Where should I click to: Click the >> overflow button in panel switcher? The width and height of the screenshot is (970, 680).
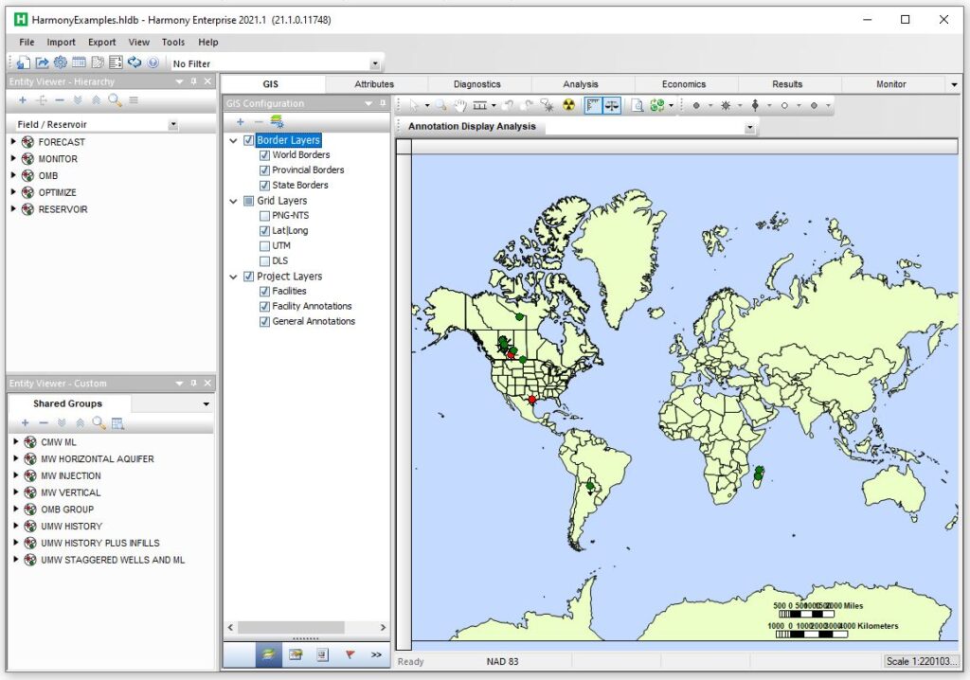tap(376, 654)
